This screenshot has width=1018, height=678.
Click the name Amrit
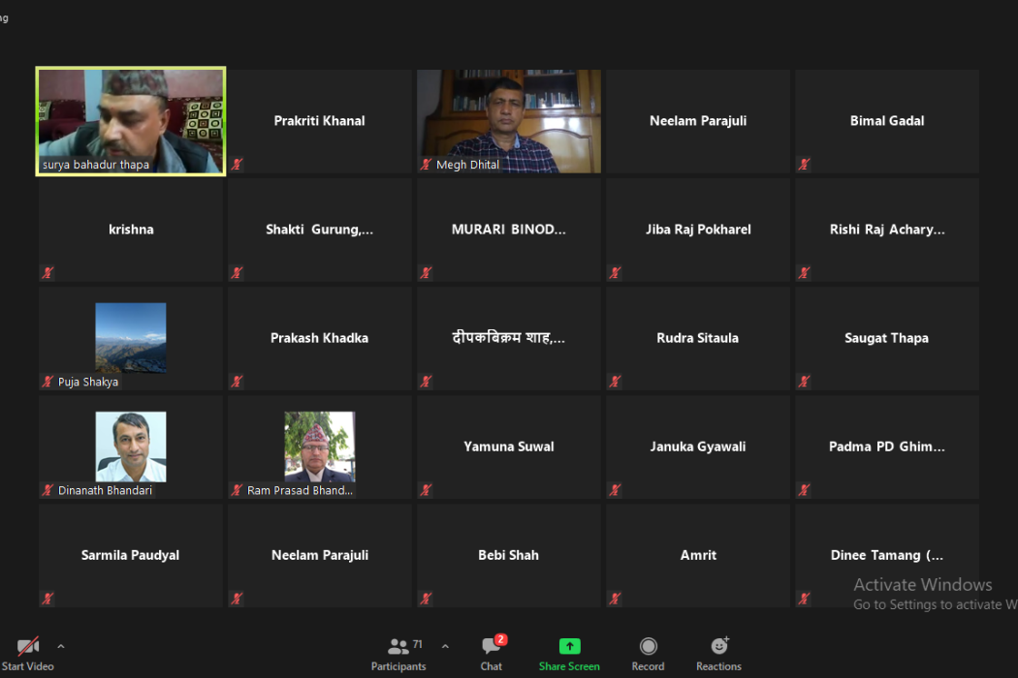coord(699,555)
